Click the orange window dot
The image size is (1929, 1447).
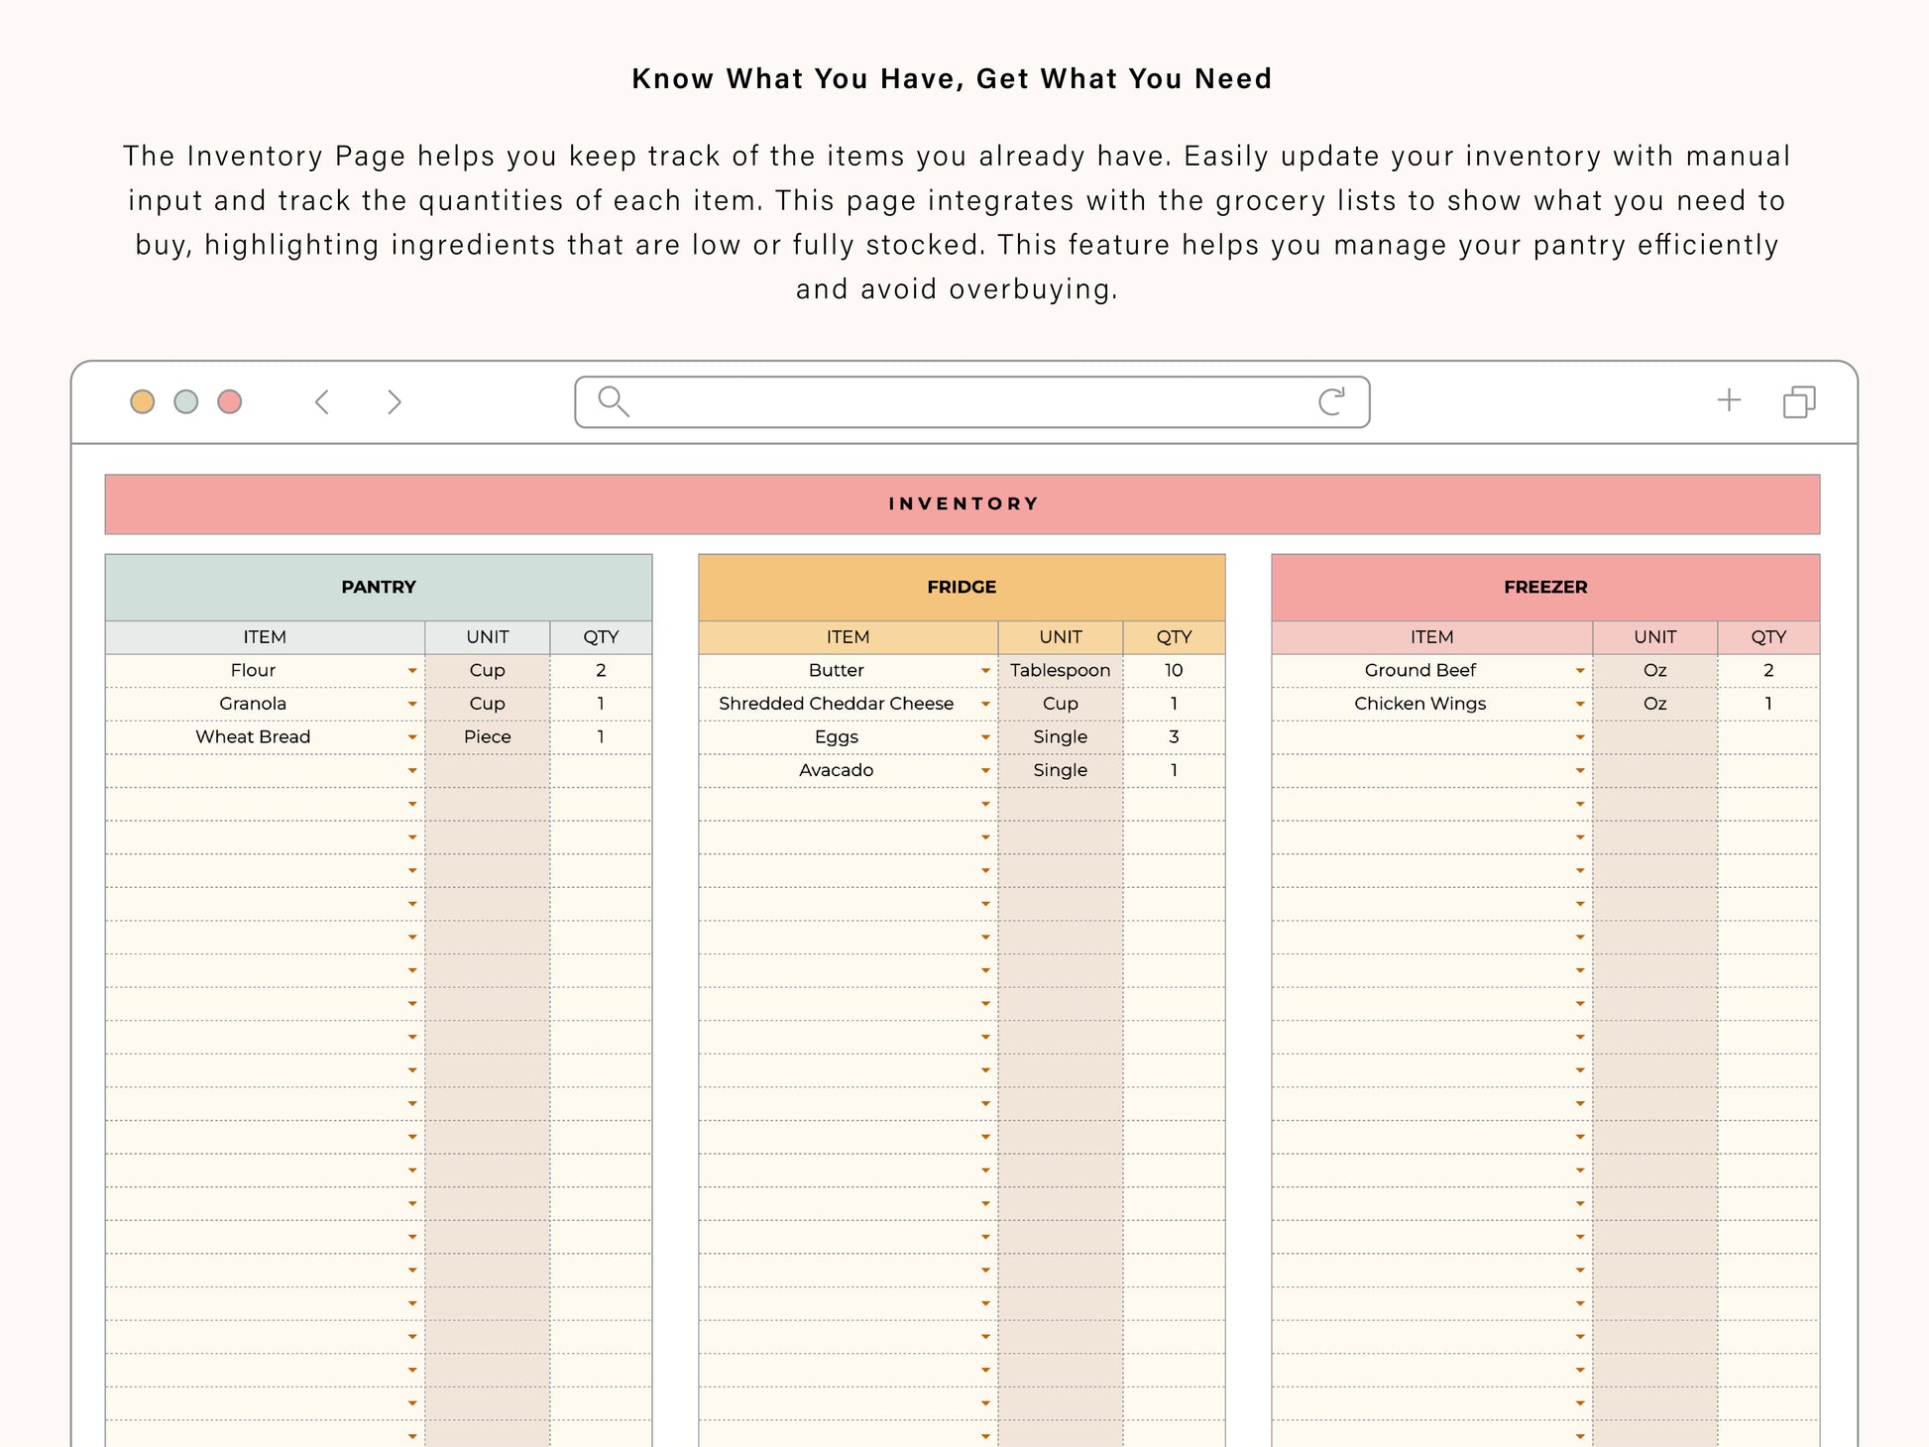coord(143,401)
